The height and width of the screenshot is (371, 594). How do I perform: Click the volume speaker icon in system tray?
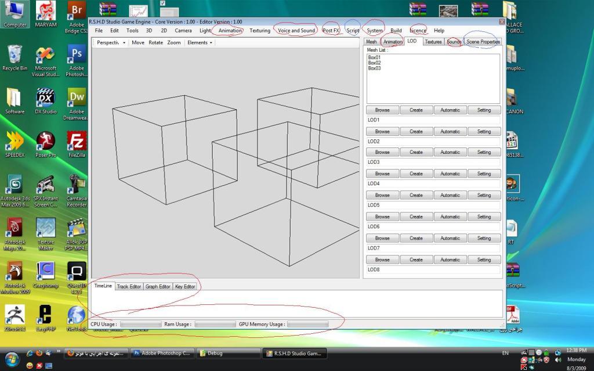point(558,359)
